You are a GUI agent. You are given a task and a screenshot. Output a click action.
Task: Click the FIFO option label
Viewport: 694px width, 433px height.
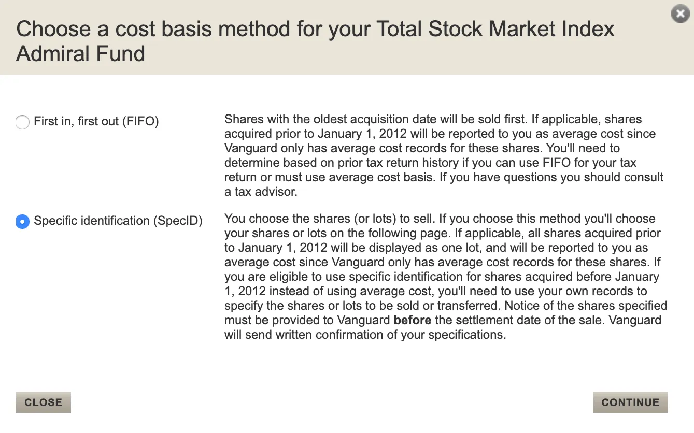click(x=95, y=121)
